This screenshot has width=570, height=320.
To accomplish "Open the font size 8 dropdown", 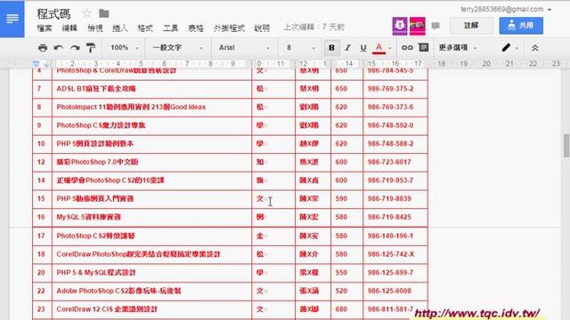I will coord(301,47).
